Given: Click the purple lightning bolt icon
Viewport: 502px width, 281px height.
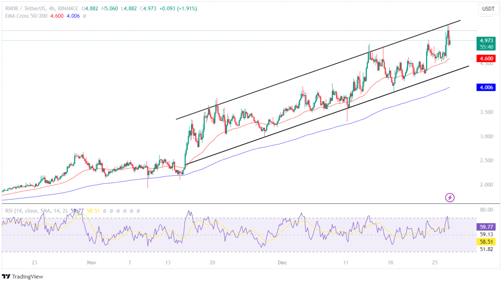Looking at the screenshot, I should click(450, 198).
